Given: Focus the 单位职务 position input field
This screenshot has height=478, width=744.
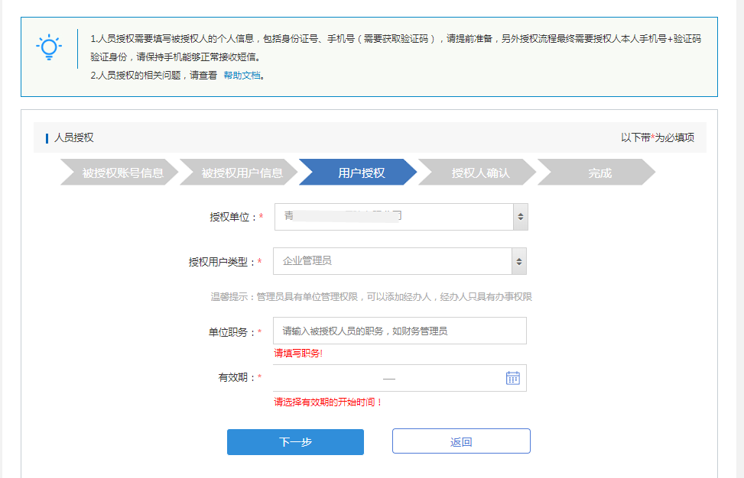Looking at the screenshot, I should click(x=399, y=331).
